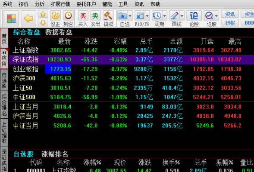The height and width of the screenshot is (172, 254).
Task: Click the 资讯 toolbar button
Action: pyautogui.click(x=230, y=14)
